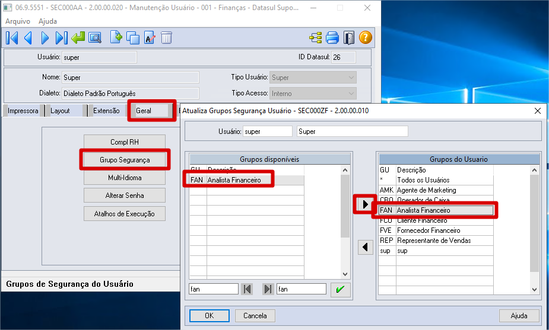The image size is (549, 330).
Task: Copy record toolbar icon
Action: (133, 38)
